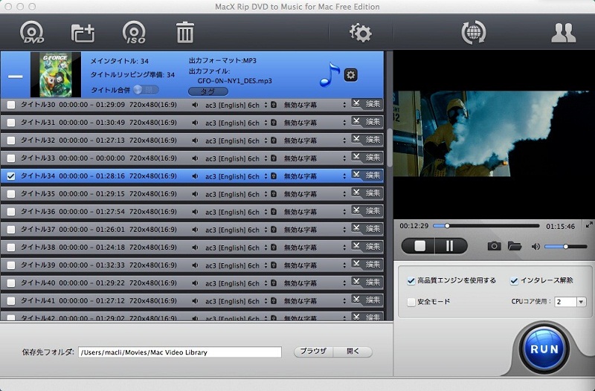
Task: Click 編集 edit button on タイトル39 row
Action: coord(373,264)
